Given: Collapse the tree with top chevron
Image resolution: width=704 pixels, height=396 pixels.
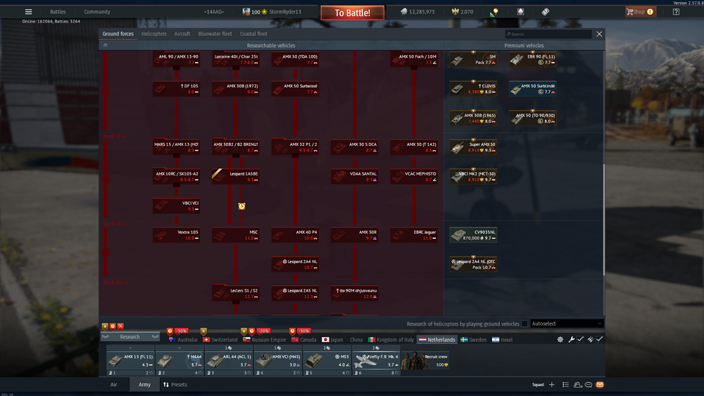Looking at the screenshot, I should (106, 45).
